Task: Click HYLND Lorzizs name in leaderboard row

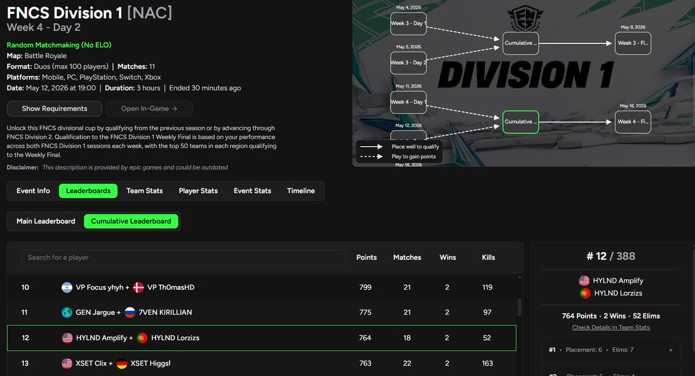Action: click(x=175, y=338)
